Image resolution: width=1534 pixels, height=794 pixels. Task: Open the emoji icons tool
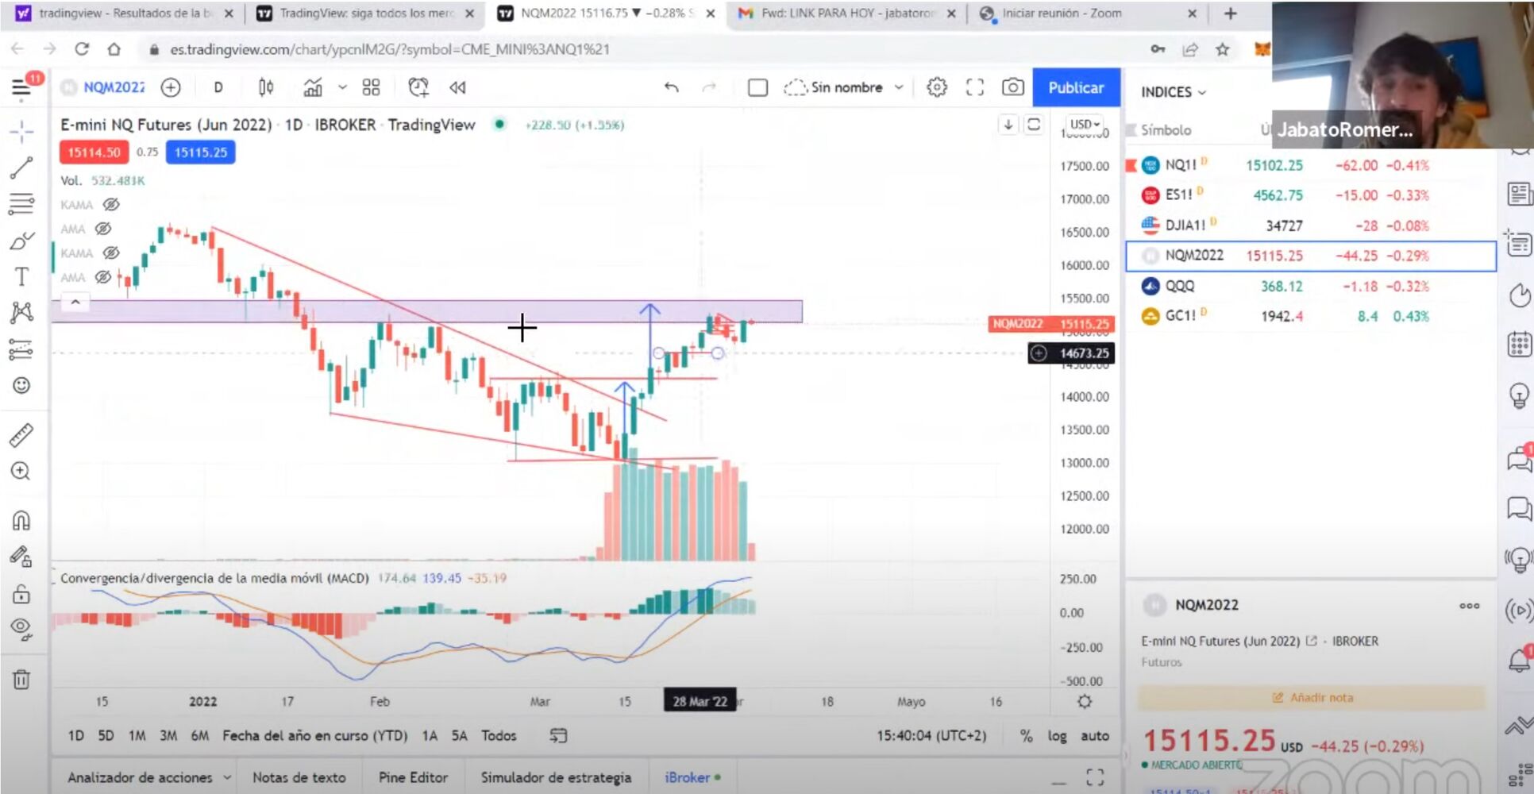point(21,386)
